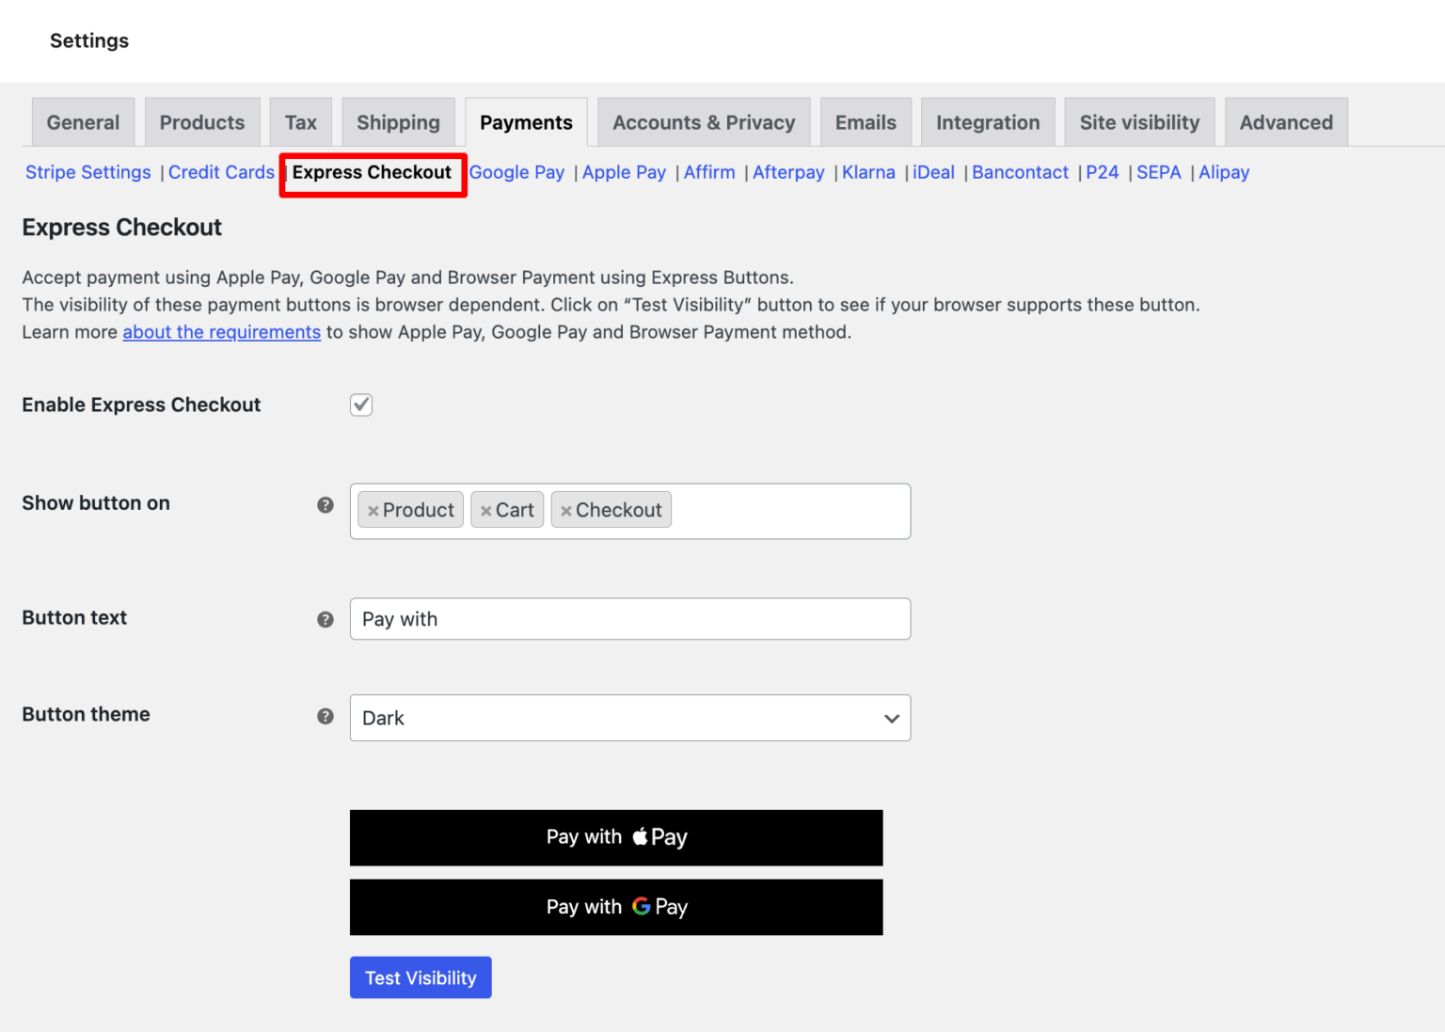
Task: Click the Button theme chevron arrow
Action: click(x=890, y=718)
